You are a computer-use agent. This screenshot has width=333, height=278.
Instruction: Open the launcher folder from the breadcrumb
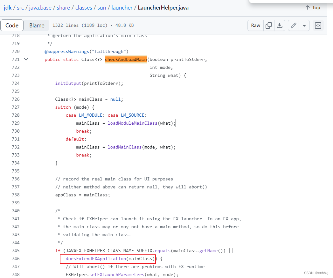click(122, 7)
